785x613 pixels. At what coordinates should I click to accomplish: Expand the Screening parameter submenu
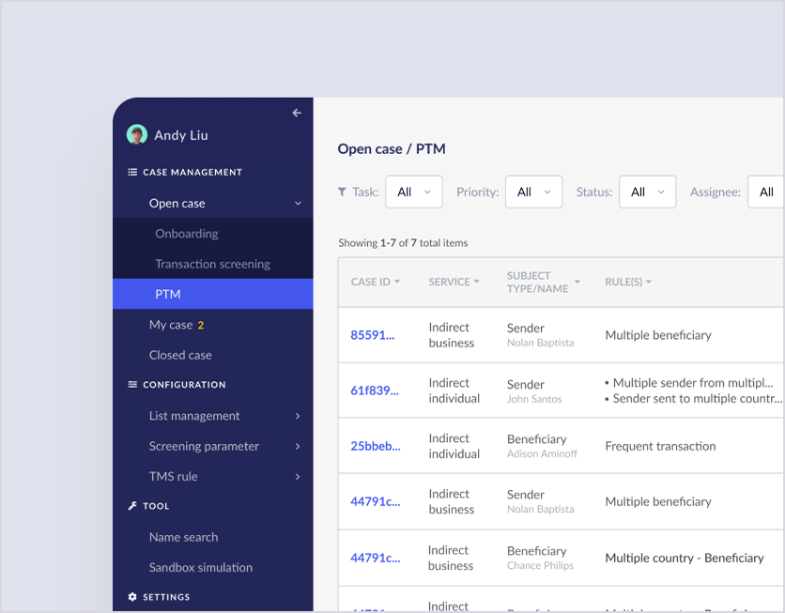click(x=298, y=446)
